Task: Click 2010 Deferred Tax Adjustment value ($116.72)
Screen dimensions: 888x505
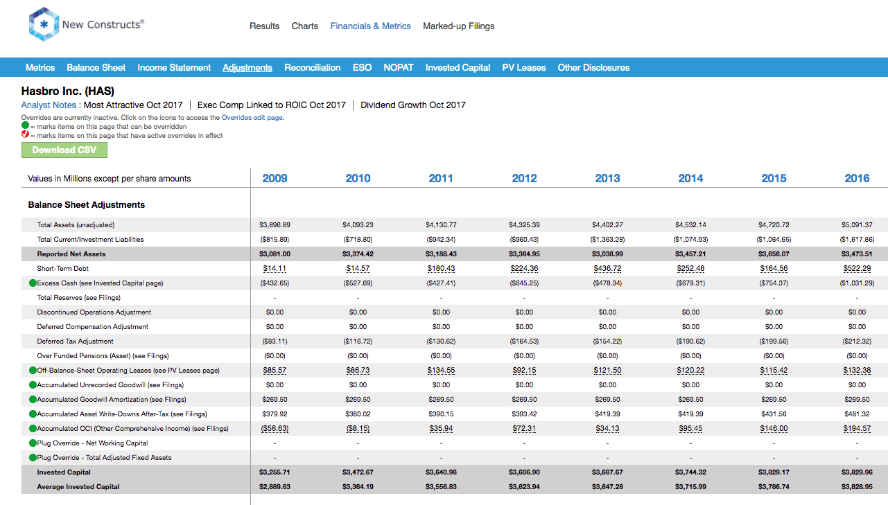Action: (x=358, y=342)
